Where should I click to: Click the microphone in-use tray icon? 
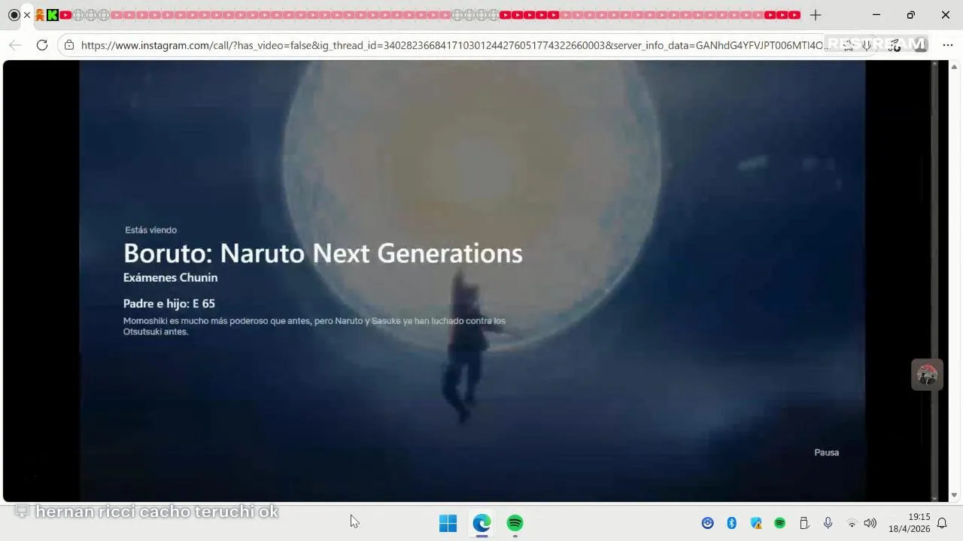point(828,523)
